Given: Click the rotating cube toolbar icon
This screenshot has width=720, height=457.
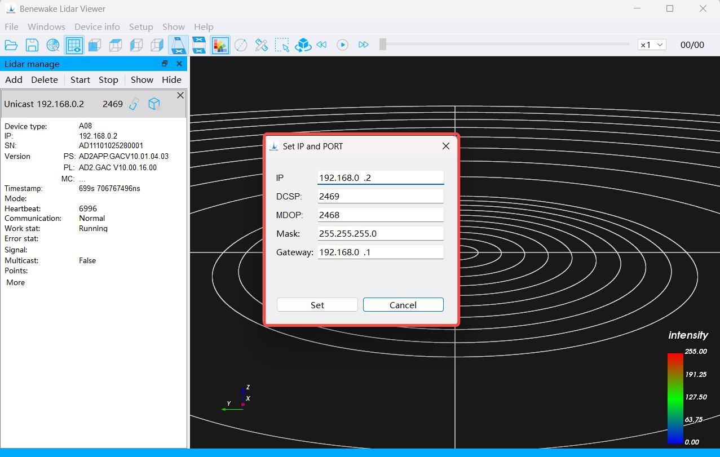Looking at the screenshot, I should 303,45.
